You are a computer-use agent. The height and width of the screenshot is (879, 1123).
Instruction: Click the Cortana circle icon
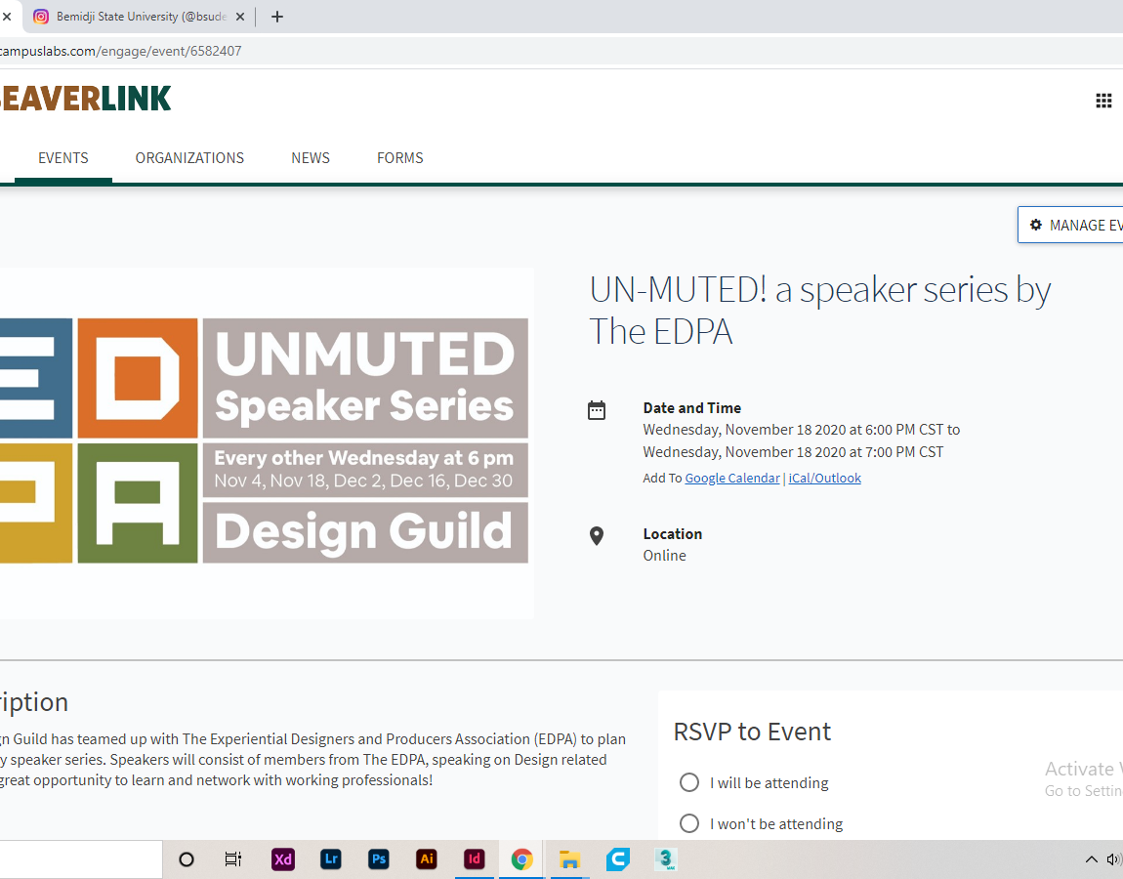187,858
